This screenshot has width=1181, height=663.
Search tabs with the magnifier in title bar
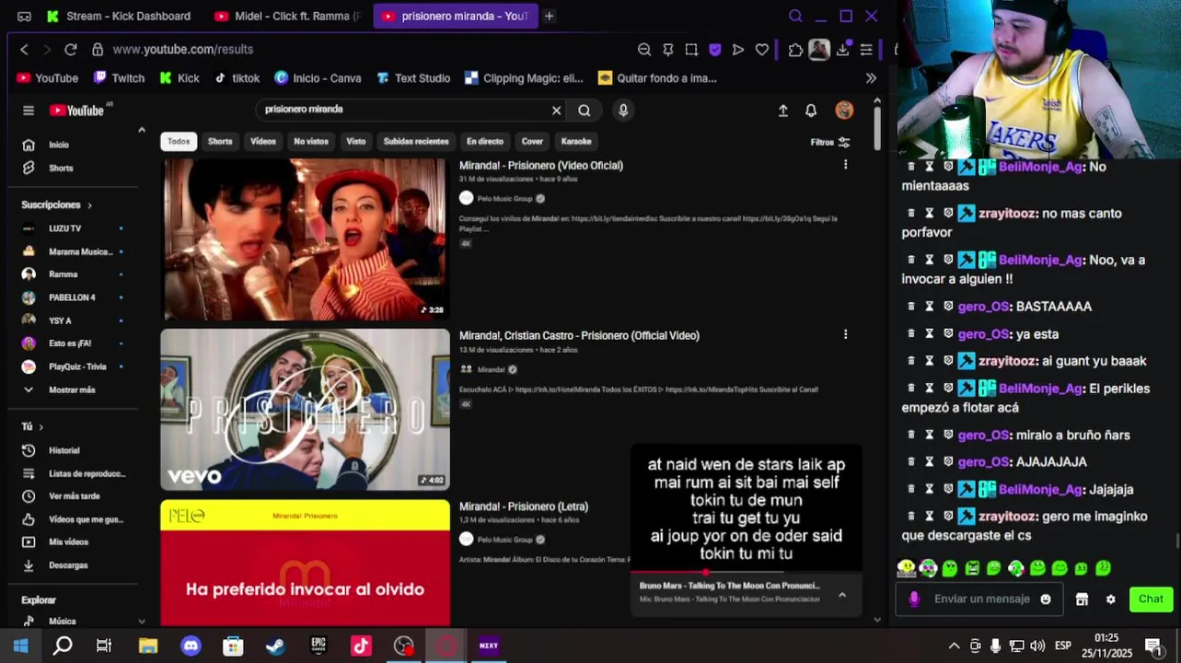click(795, 16)
